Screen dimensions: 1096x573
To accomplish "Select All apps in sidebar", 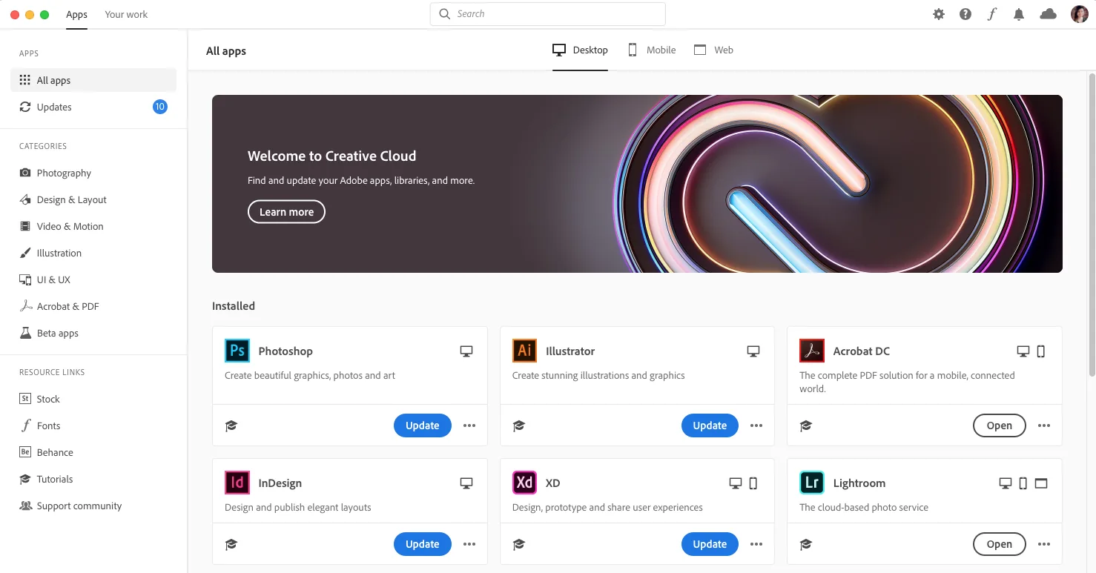I will (x=93, y=80).
